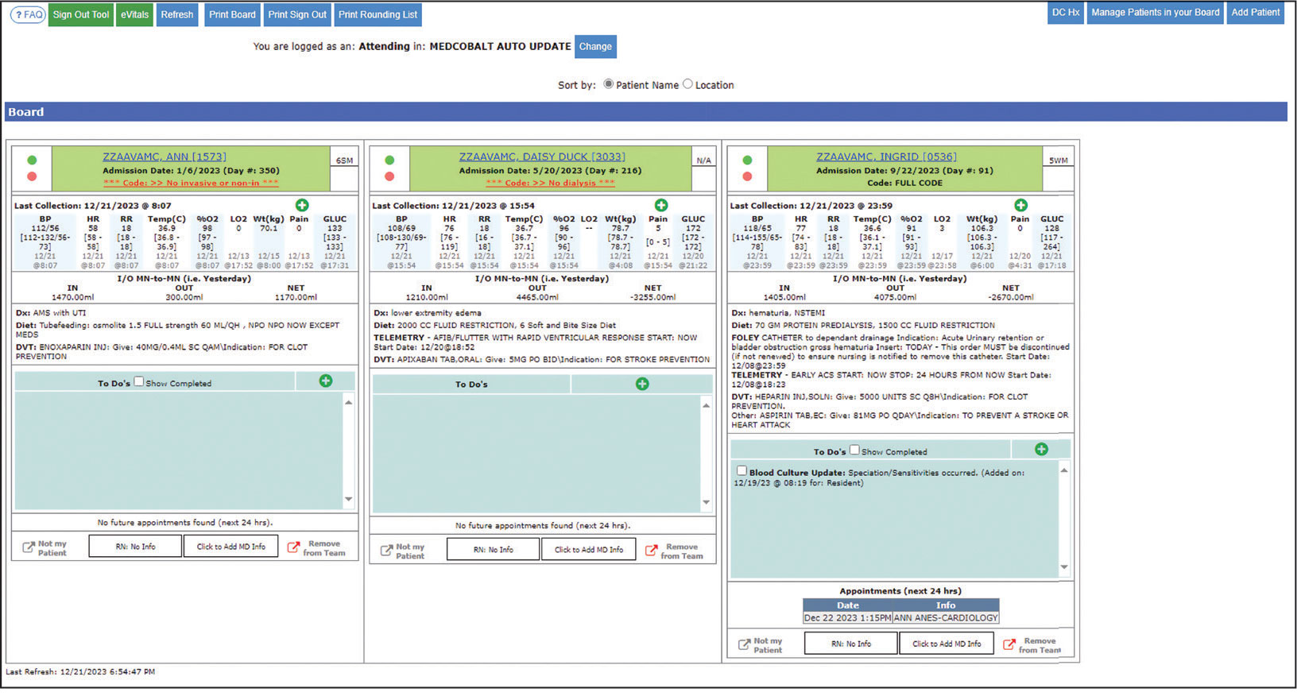Image resolution: width=1305 pixels, height=696 pixels.
Task: Click ANN's location cell 6SM
Action: click(344, 160)
